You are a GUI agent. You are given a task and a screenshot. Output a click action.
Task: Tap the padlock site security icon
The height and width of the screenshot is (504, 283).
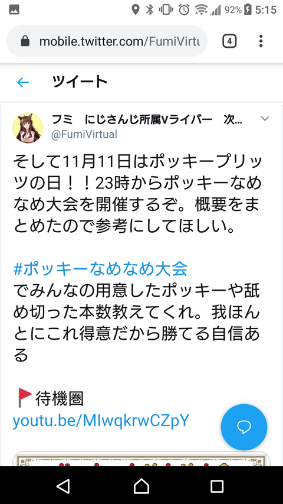(x=25, y=41)
